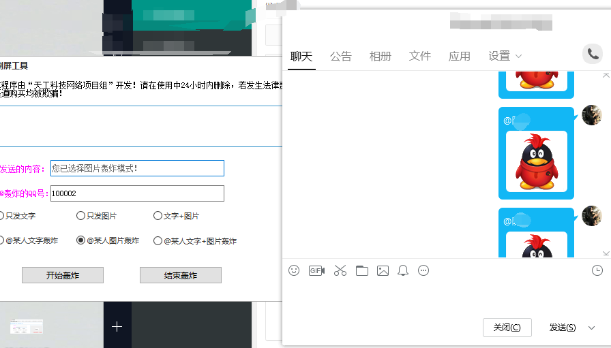The width and height of the screenshot is (611, 348).
Task: Switch to the 公告 tab
Action: click(341, 57)
